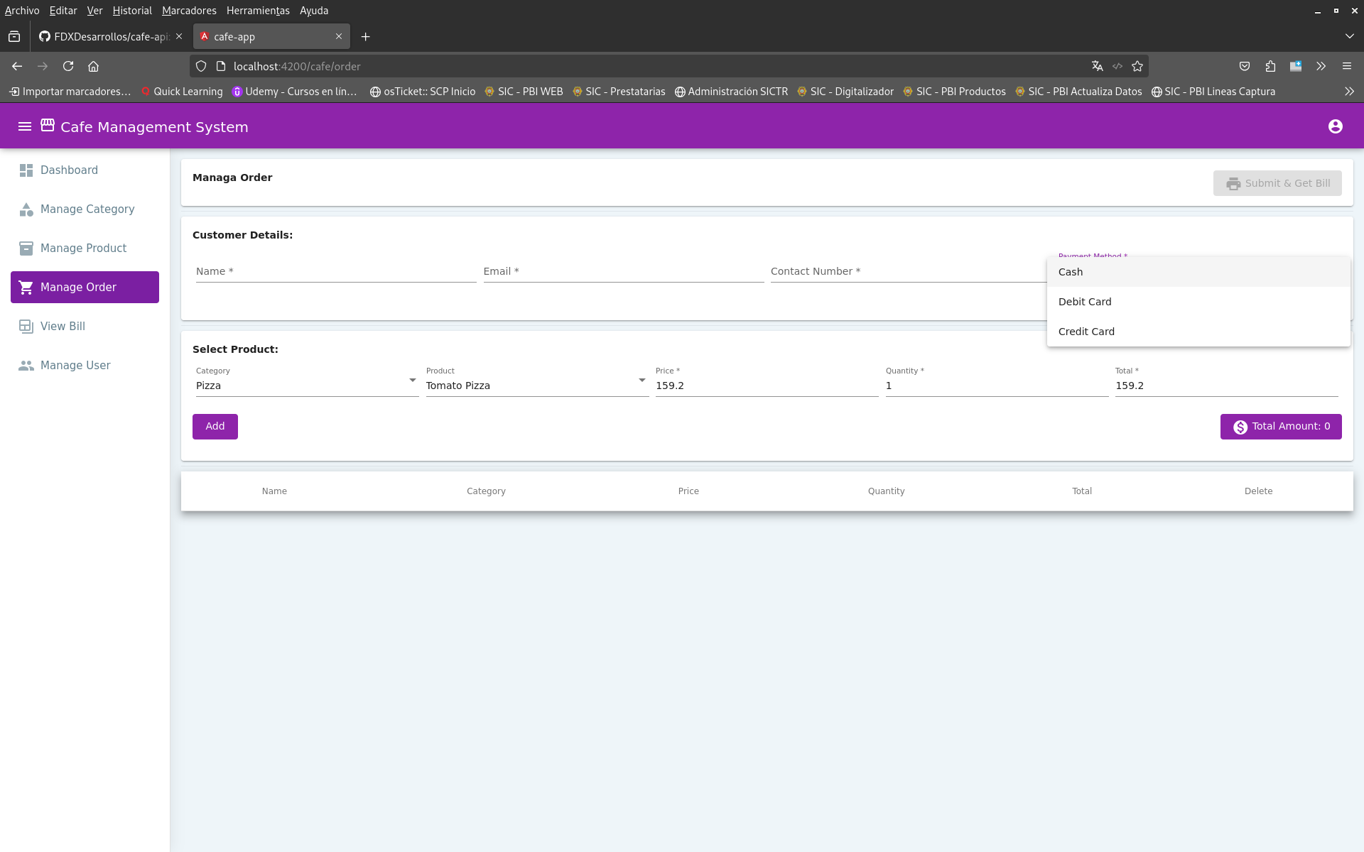Open the Herramientas menu

258,11
